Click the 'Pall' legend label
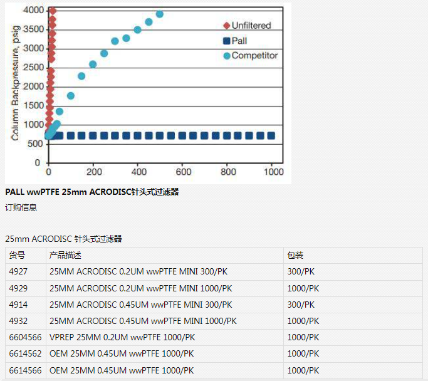428x381 pixels. tap(239, 41)
